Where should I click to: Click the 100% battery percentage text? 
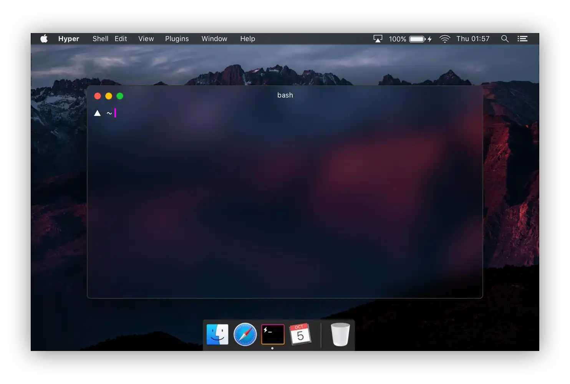398,39
